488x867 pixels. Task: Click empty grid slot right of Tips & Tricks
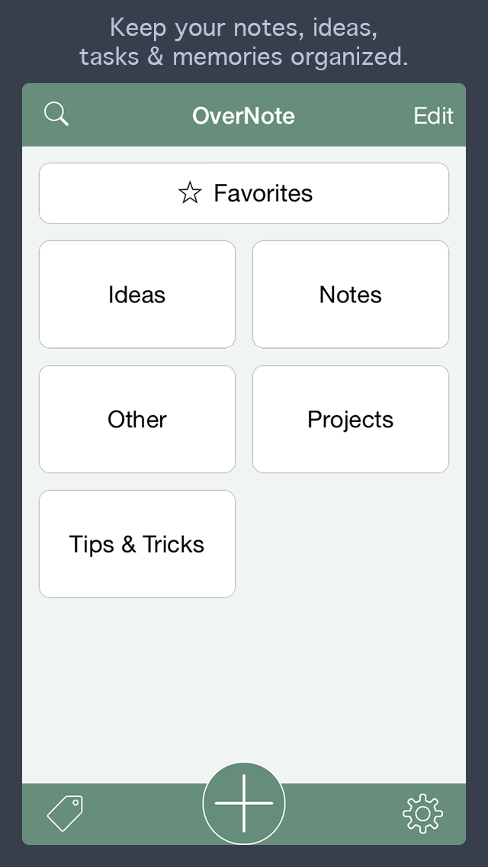pyautogui.click(x=351, y=544)
